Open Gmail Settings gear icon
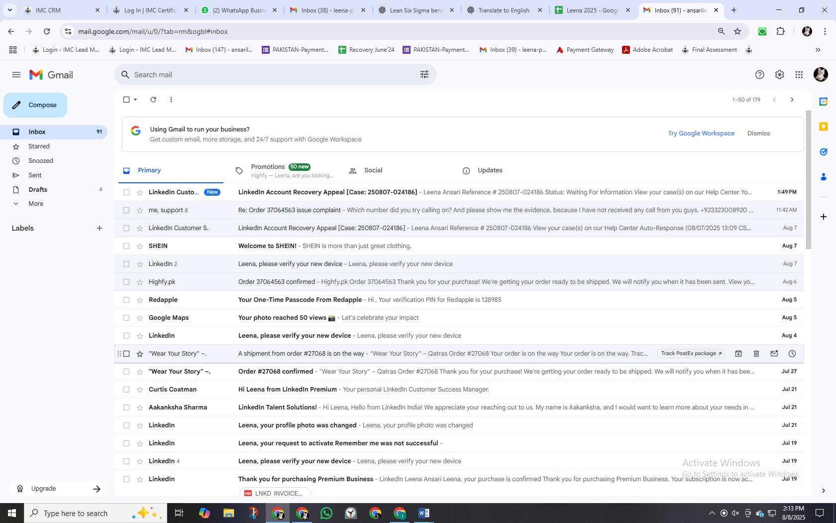The image size is (836, 523). click(779, 75)
